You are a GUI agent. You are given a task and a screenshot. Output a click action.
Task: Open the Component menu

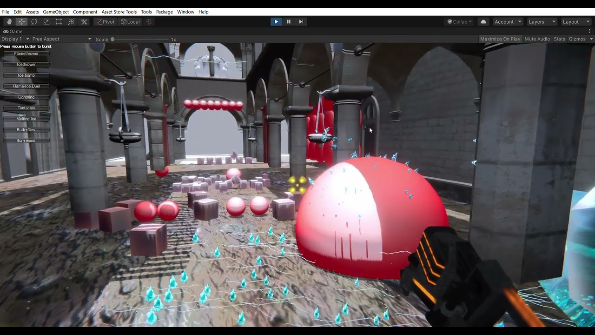[85, 12]
